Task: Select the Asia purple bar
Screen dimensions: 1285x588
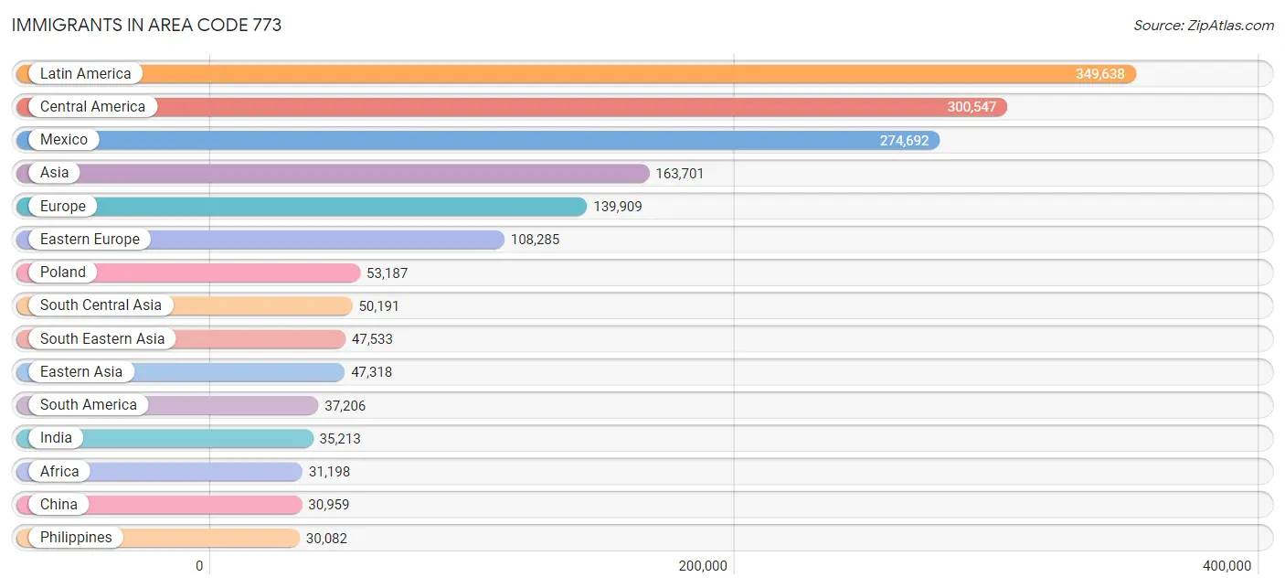Action: [x=333, y=173]
